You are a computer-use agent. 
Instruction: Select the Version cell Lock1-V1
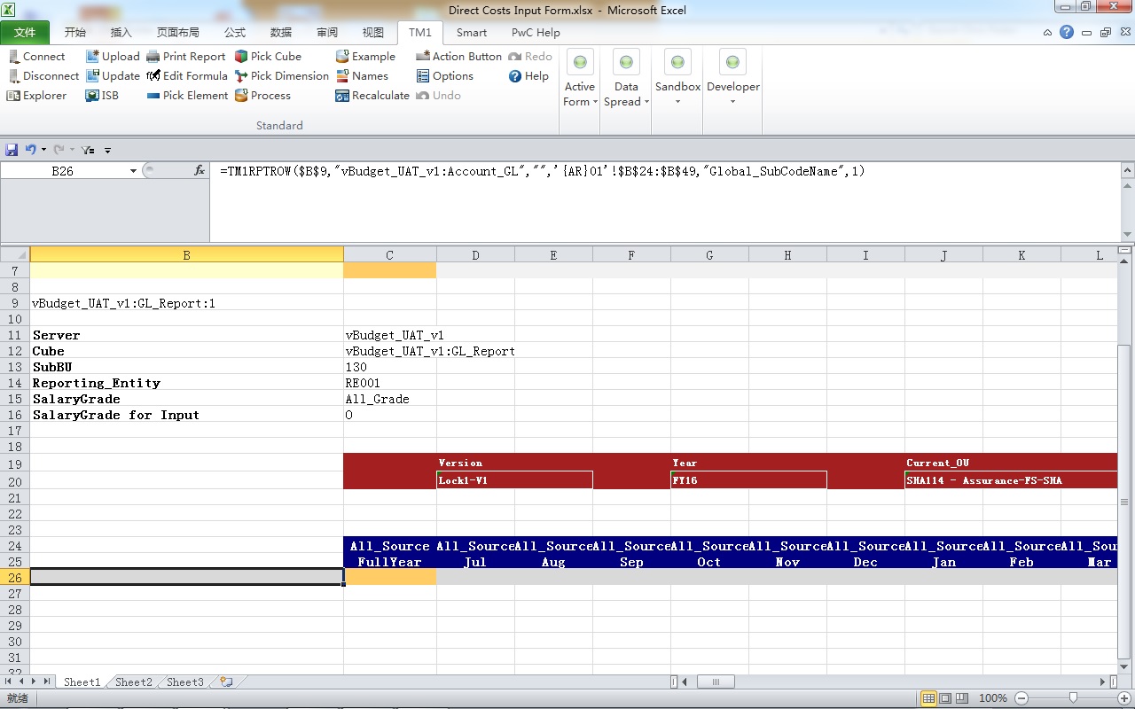[x=514, y=480]
